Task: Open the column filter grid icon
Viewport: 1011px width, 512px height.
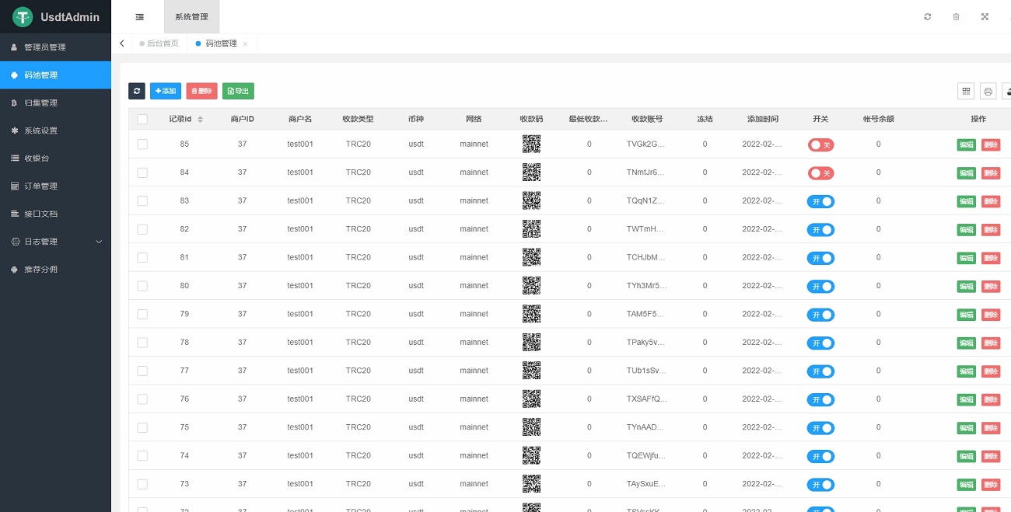Action: (x=966, y=91)
